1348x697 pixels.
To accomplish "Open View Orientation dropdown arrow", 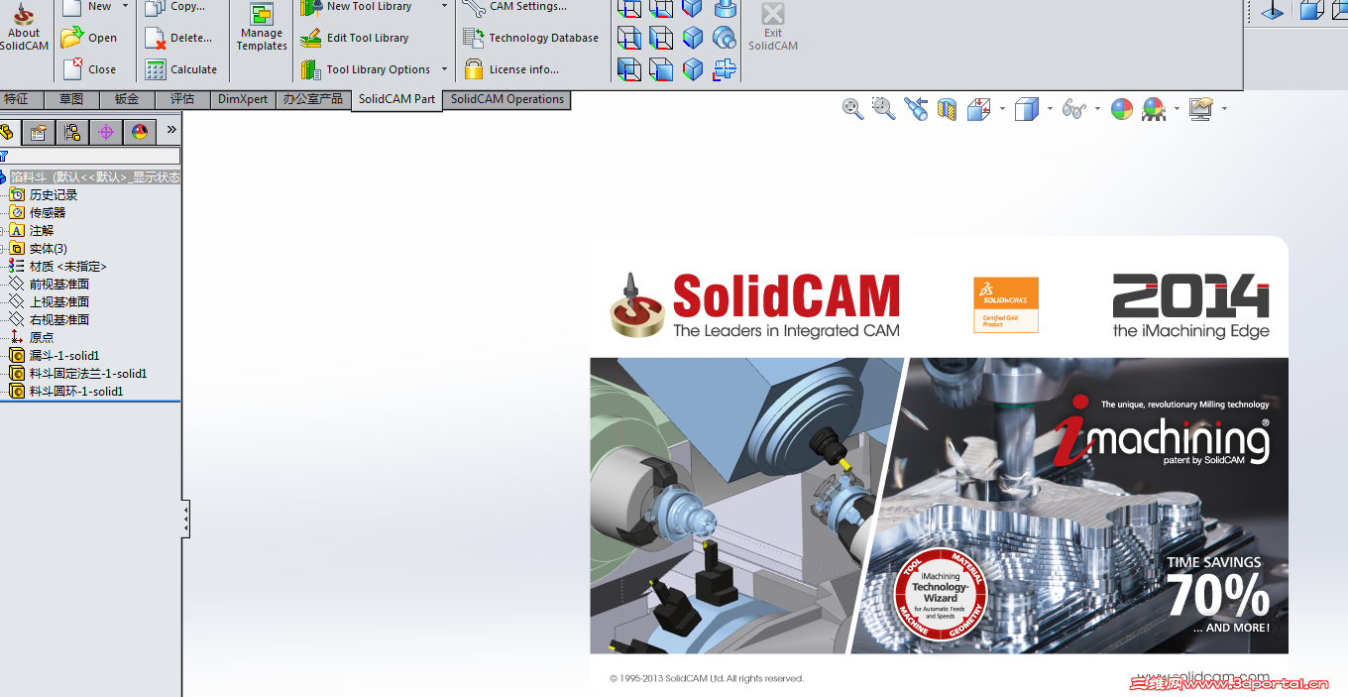I will [x=1002, y=109].
